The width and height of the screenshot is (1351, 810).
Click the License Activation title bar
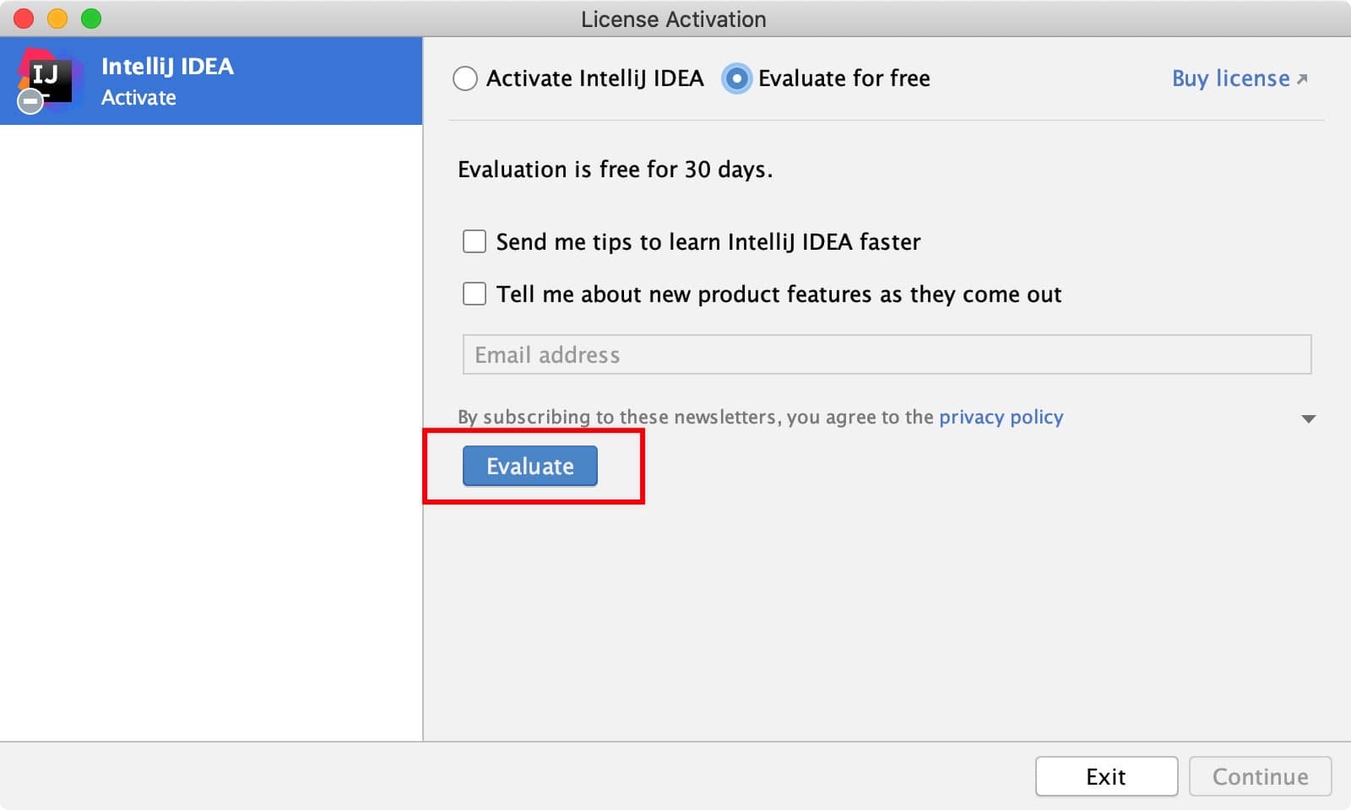673,19
